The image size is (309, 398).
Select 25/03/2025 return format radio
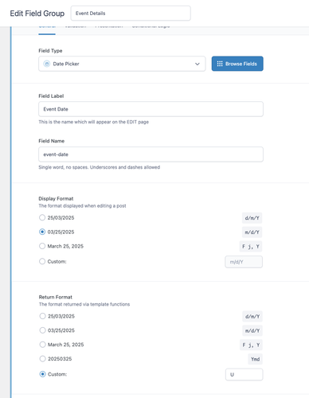tap(42, 316)
